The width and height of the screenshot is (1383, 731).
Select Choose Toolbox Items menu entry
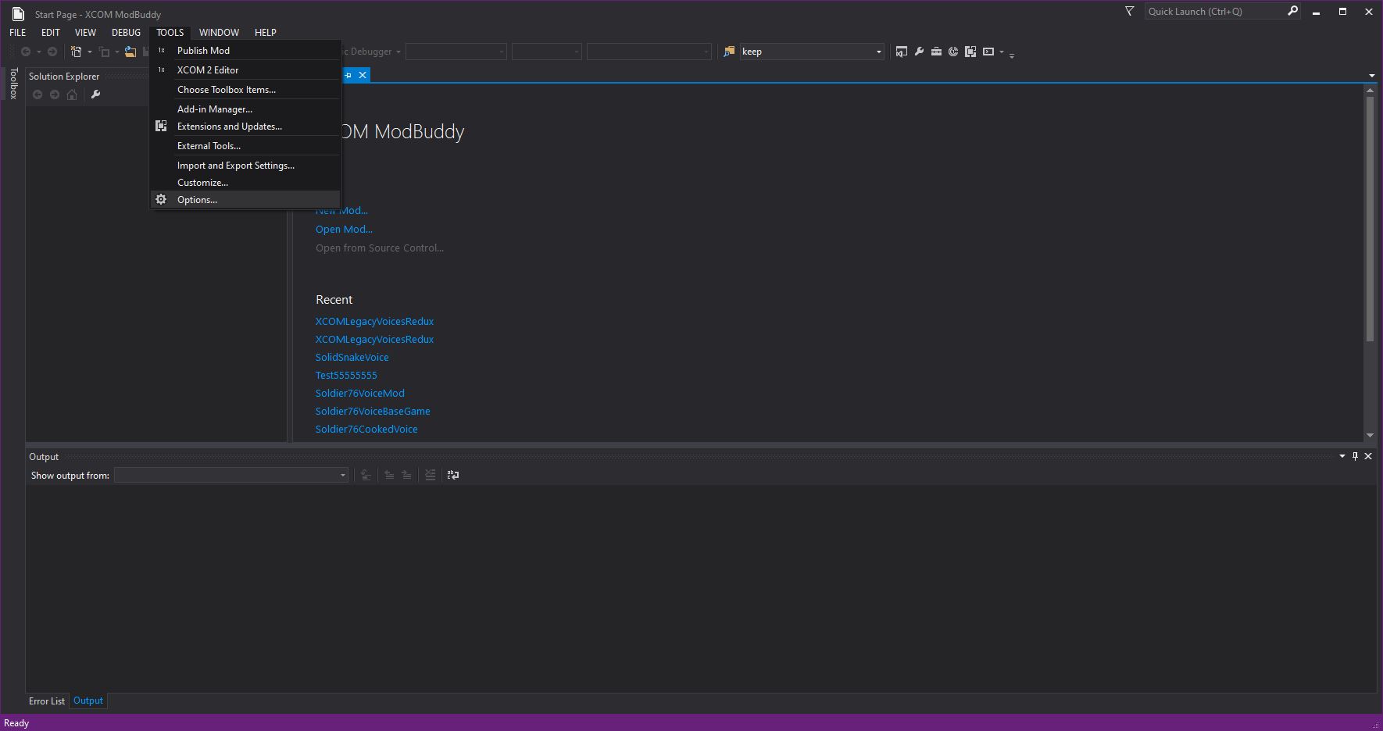[x=245, y=90]
